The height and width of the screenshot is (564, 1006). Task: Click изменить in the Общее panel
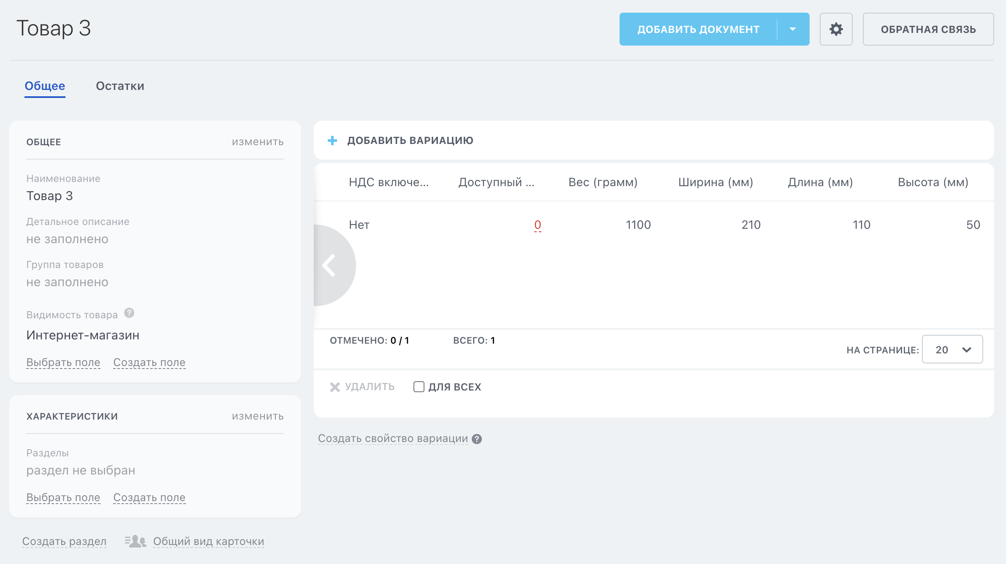(258, 142)
